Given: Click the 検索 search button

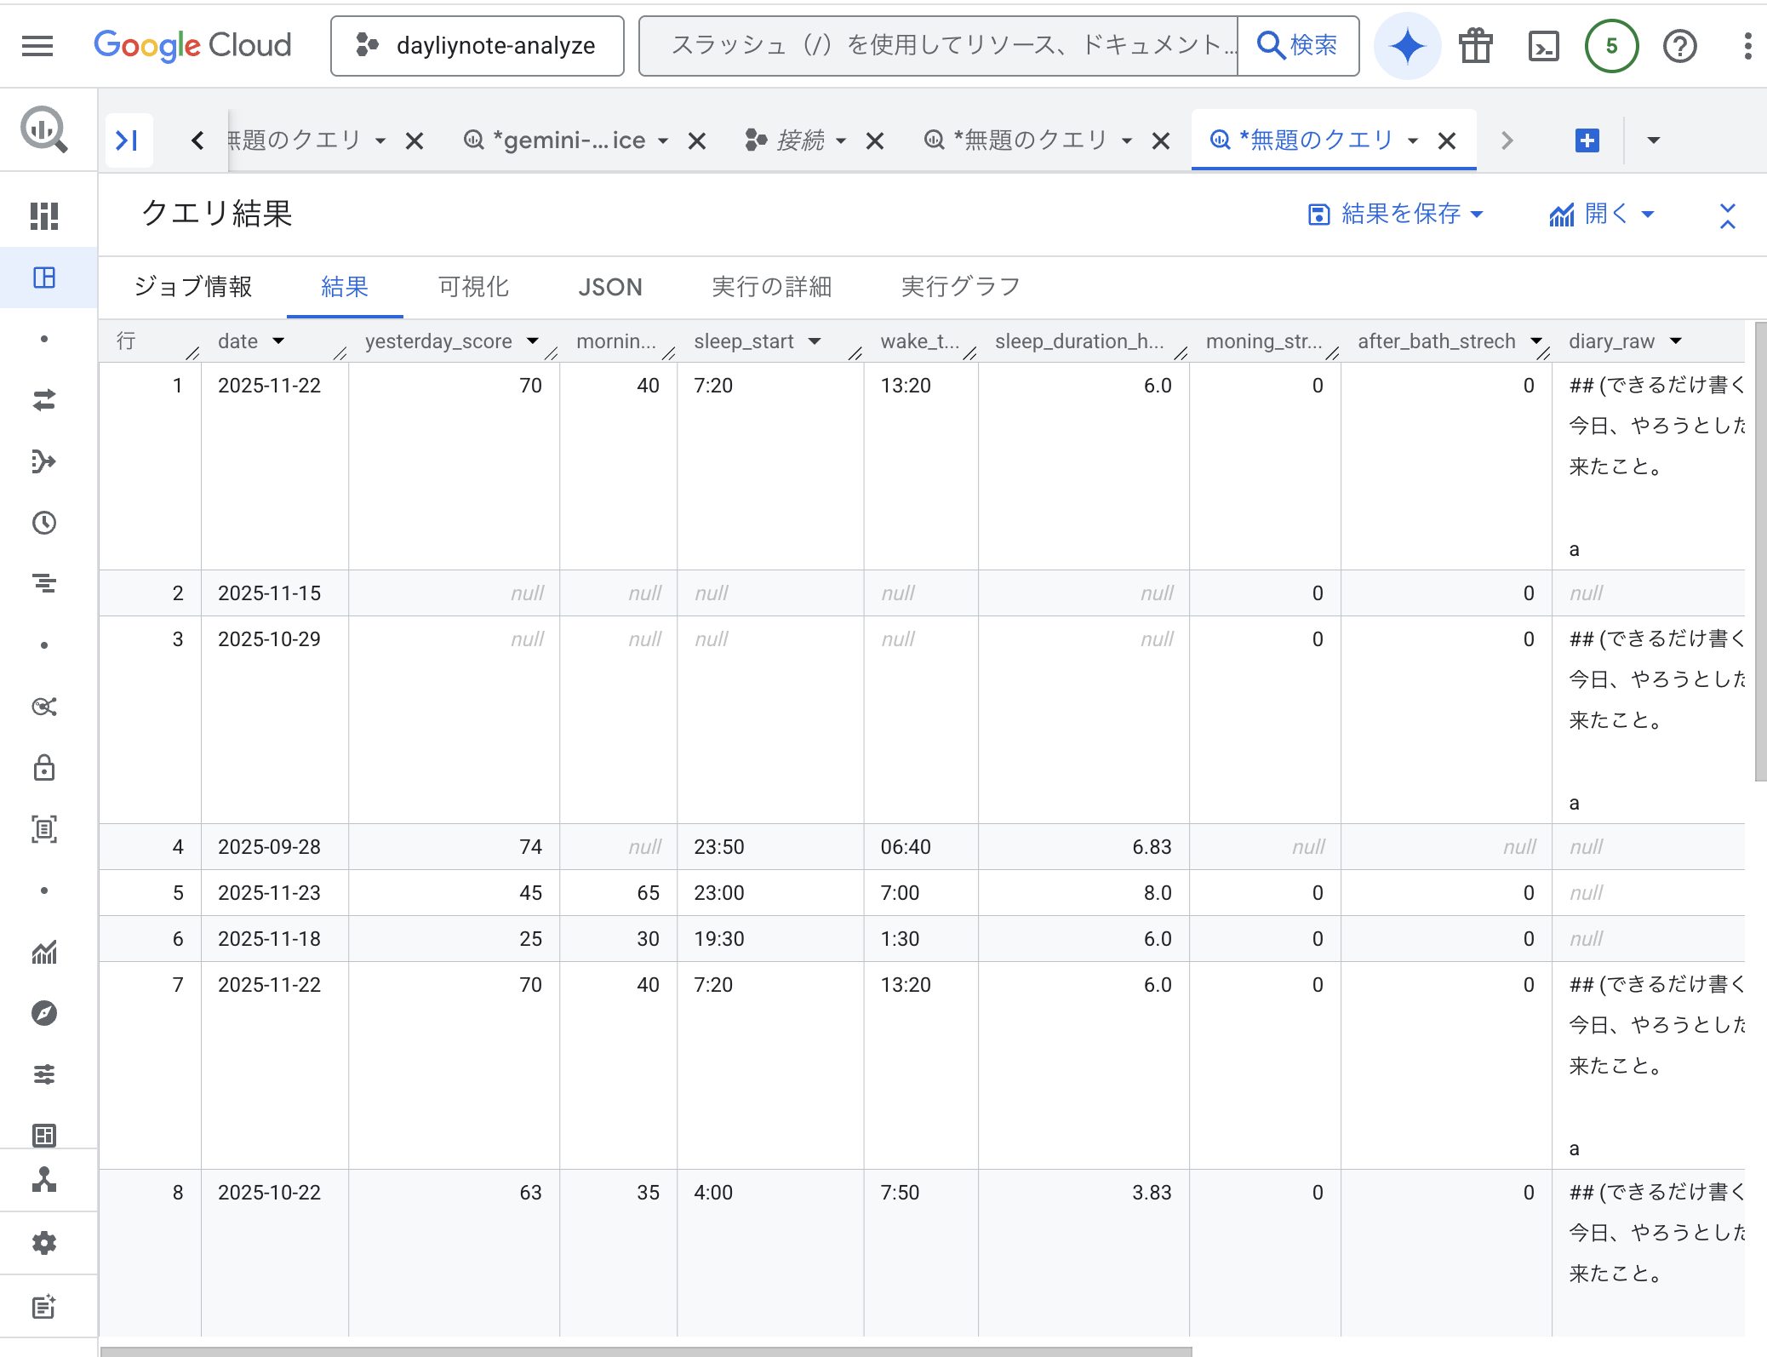Looking at the screenshot, I should 1298,46.
